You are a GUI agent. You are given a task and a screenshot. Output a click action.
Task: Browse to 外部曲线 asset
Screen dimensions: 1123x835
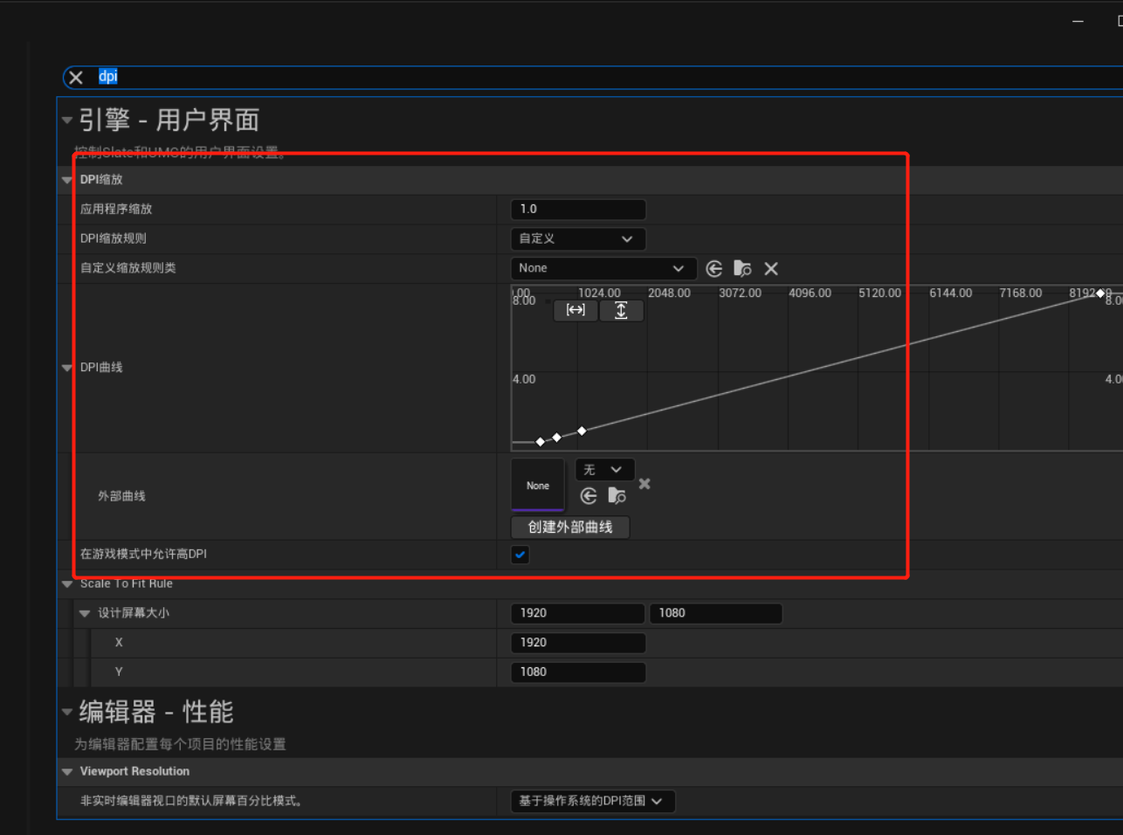[617, 496]
